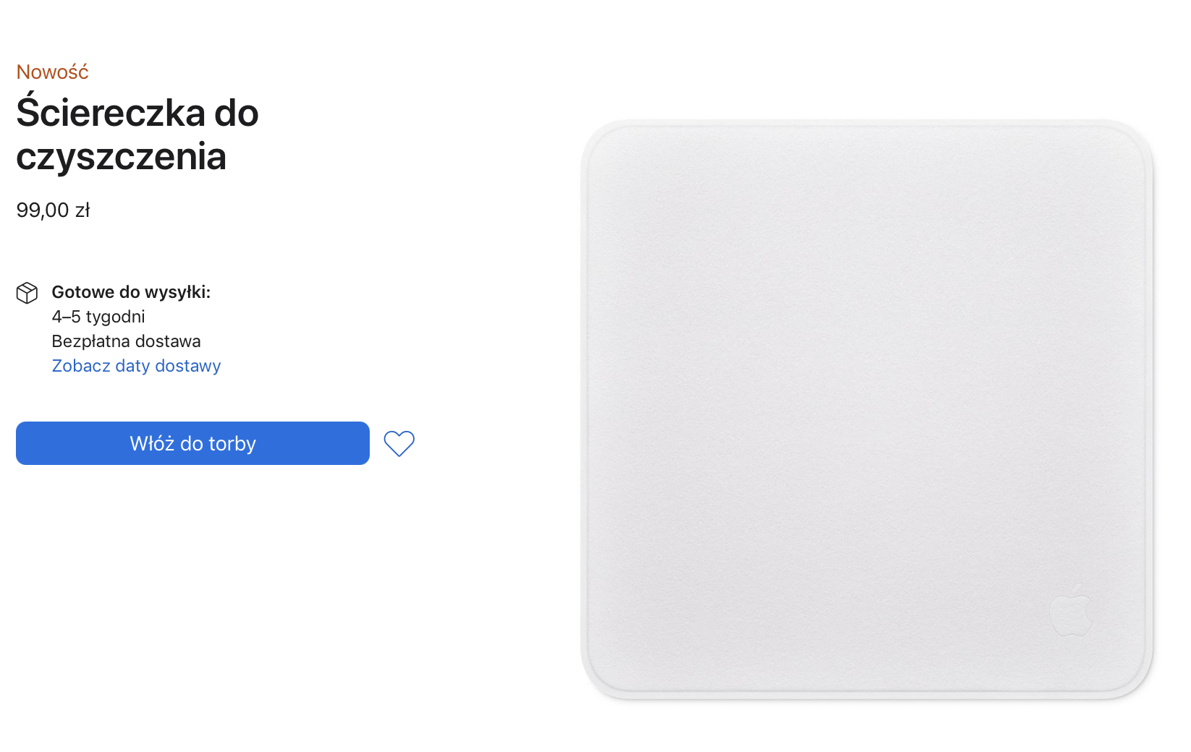Click the shipping box icon

click(x=27, y=293)
